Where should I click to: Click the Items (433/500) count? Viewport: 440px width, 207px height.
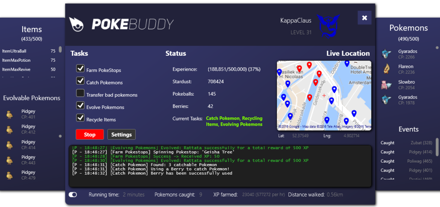click(32, 39)
